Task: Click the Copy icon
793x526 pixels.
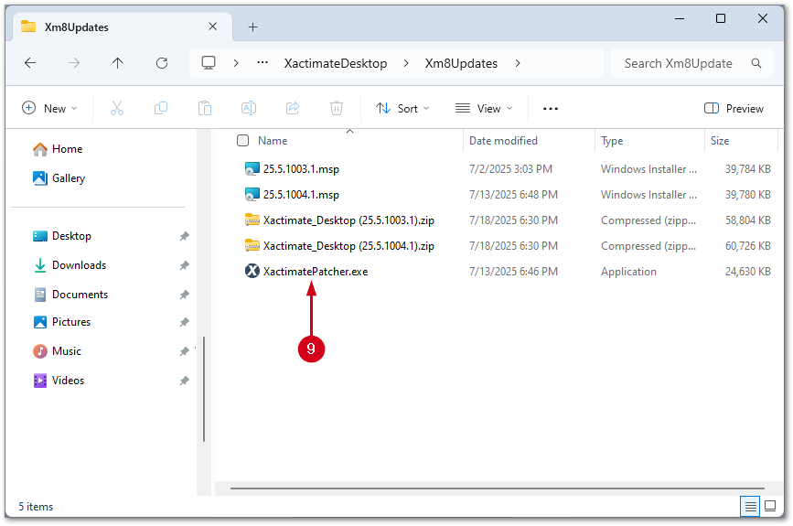Action: point(161,108)
